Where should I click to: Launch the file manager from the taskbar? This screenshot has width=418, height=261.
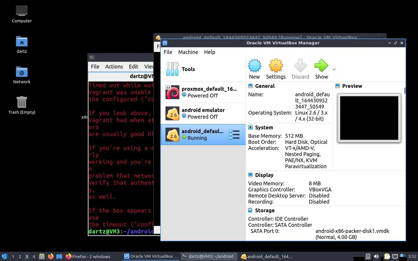[x=42, y=256]
